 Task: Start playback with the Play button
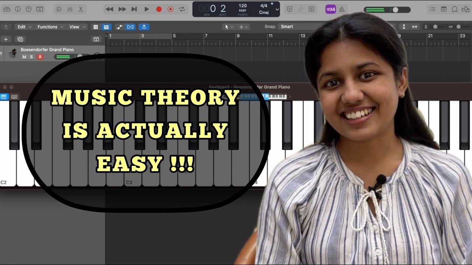pos(147,9)
